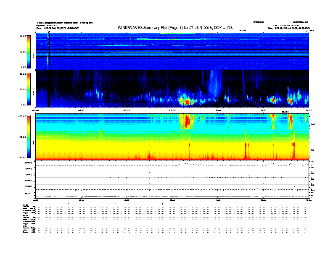Click the 12:00 tick label under RAD1 panel
This screenshot has width=333, height=257.
click(172, 110)
